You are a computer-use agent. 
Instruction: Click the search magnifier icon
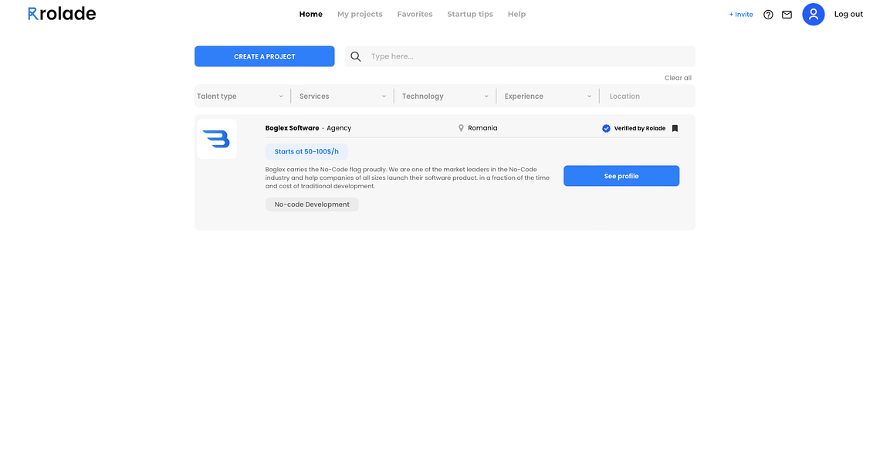[355, 56]
